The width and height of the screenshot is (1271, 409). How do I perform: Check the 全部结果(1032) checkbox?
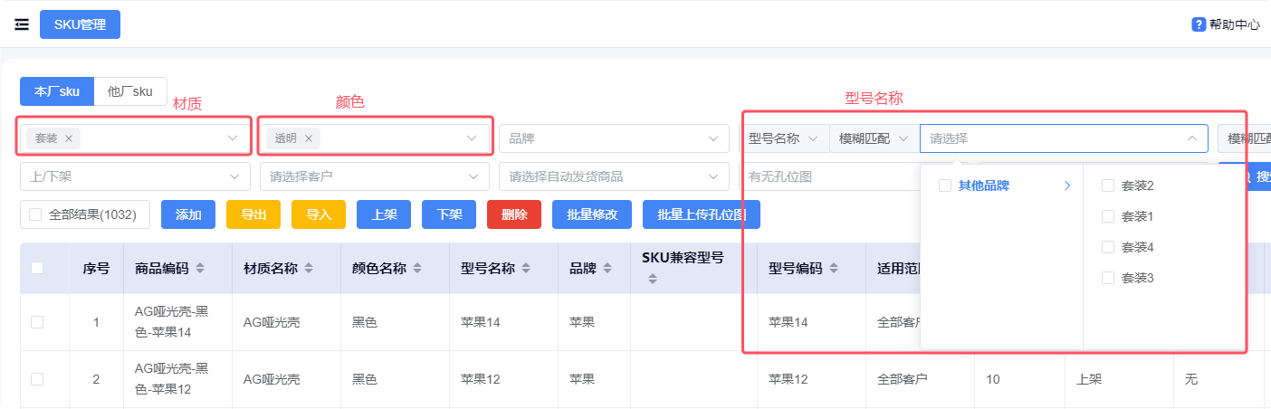[35, 214]
